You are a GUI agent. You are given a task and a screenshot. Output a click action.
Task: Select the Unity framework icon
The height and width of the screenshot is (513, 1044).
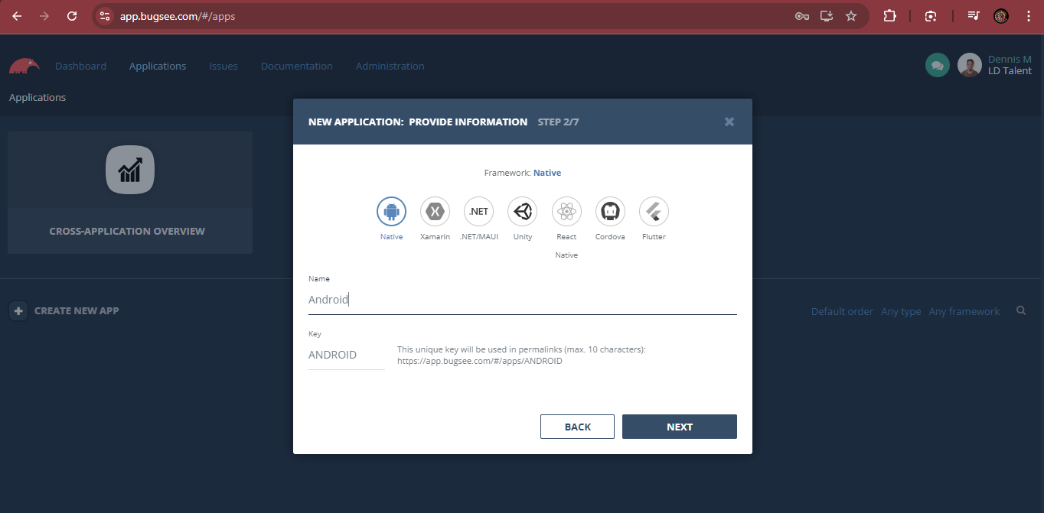[522, 212]
